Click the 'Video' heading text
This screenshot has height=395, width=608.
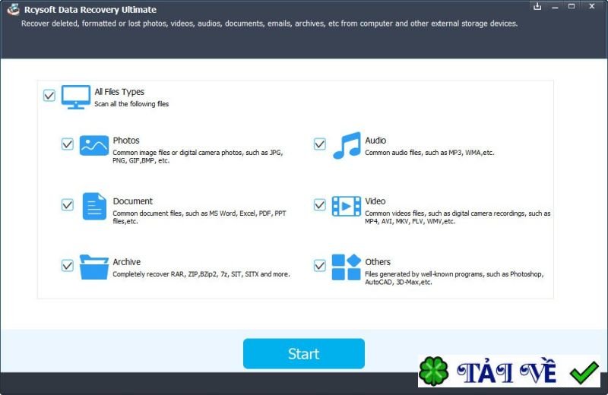tap(375, 201)
